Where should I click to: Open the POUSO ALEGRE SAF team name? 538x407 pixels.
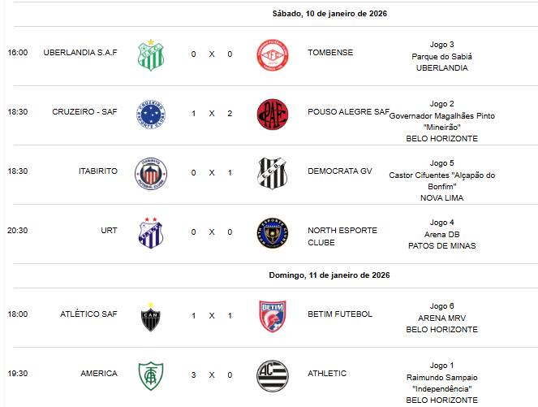coord(349,112)
